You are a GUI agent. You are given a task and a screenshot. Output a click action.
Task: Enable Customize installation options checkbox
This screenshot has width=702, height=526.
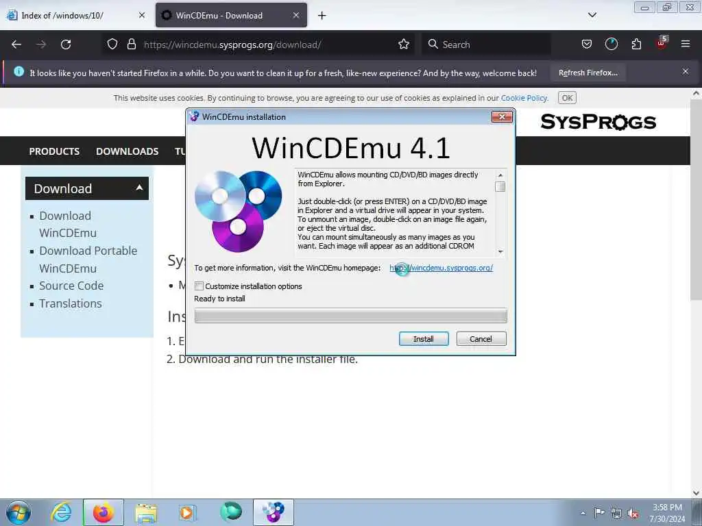pyautogui.click(x=199, y=286)
